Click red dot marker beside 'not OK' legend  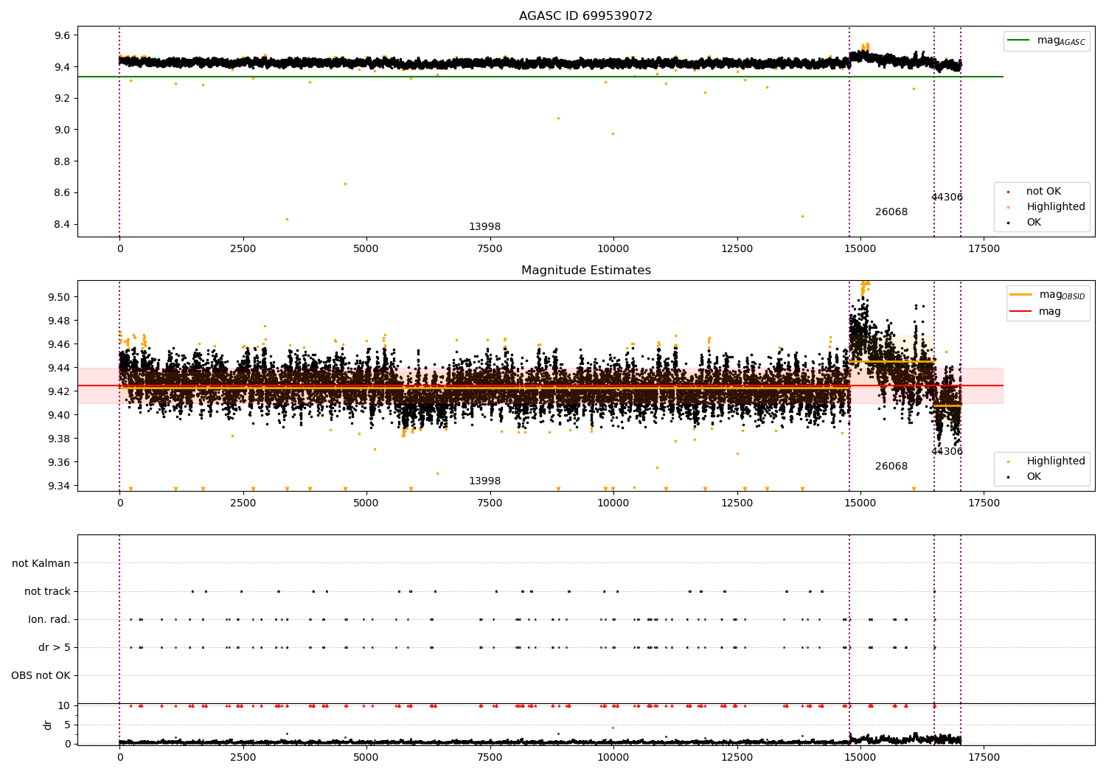1008,192
